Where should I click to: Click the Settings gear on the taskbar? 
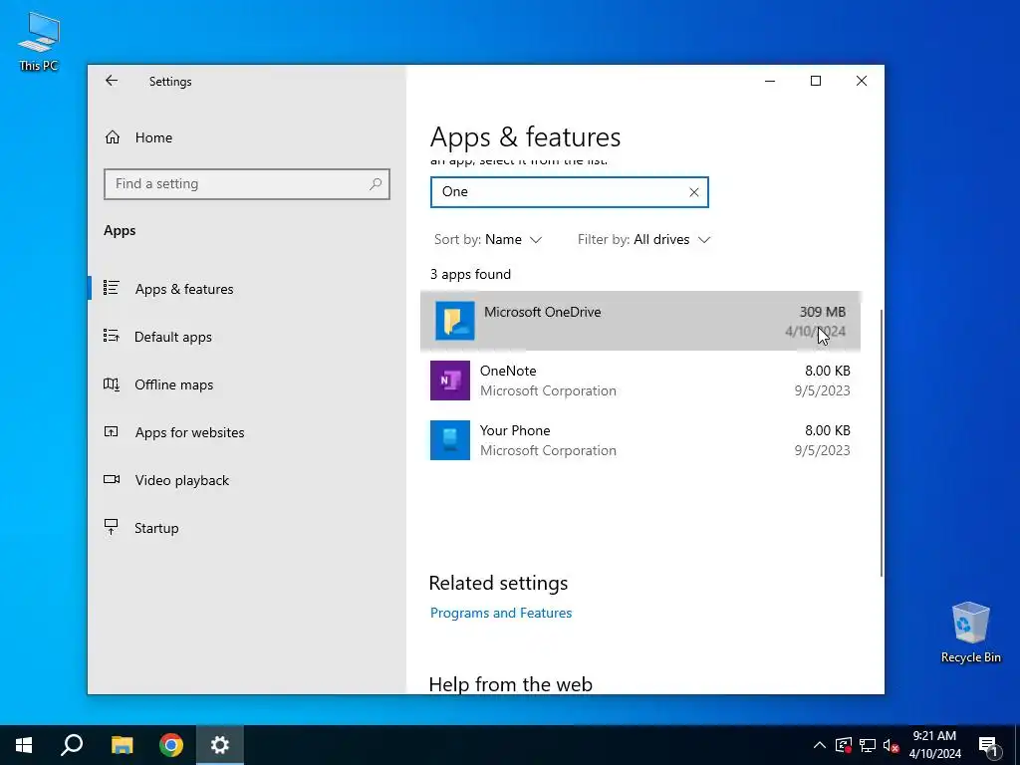pos(220,745)
